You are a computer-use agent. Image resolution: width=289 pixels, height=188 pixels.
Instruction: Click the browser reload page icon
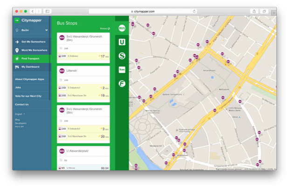pyautogui.click(x=194, y=11)
